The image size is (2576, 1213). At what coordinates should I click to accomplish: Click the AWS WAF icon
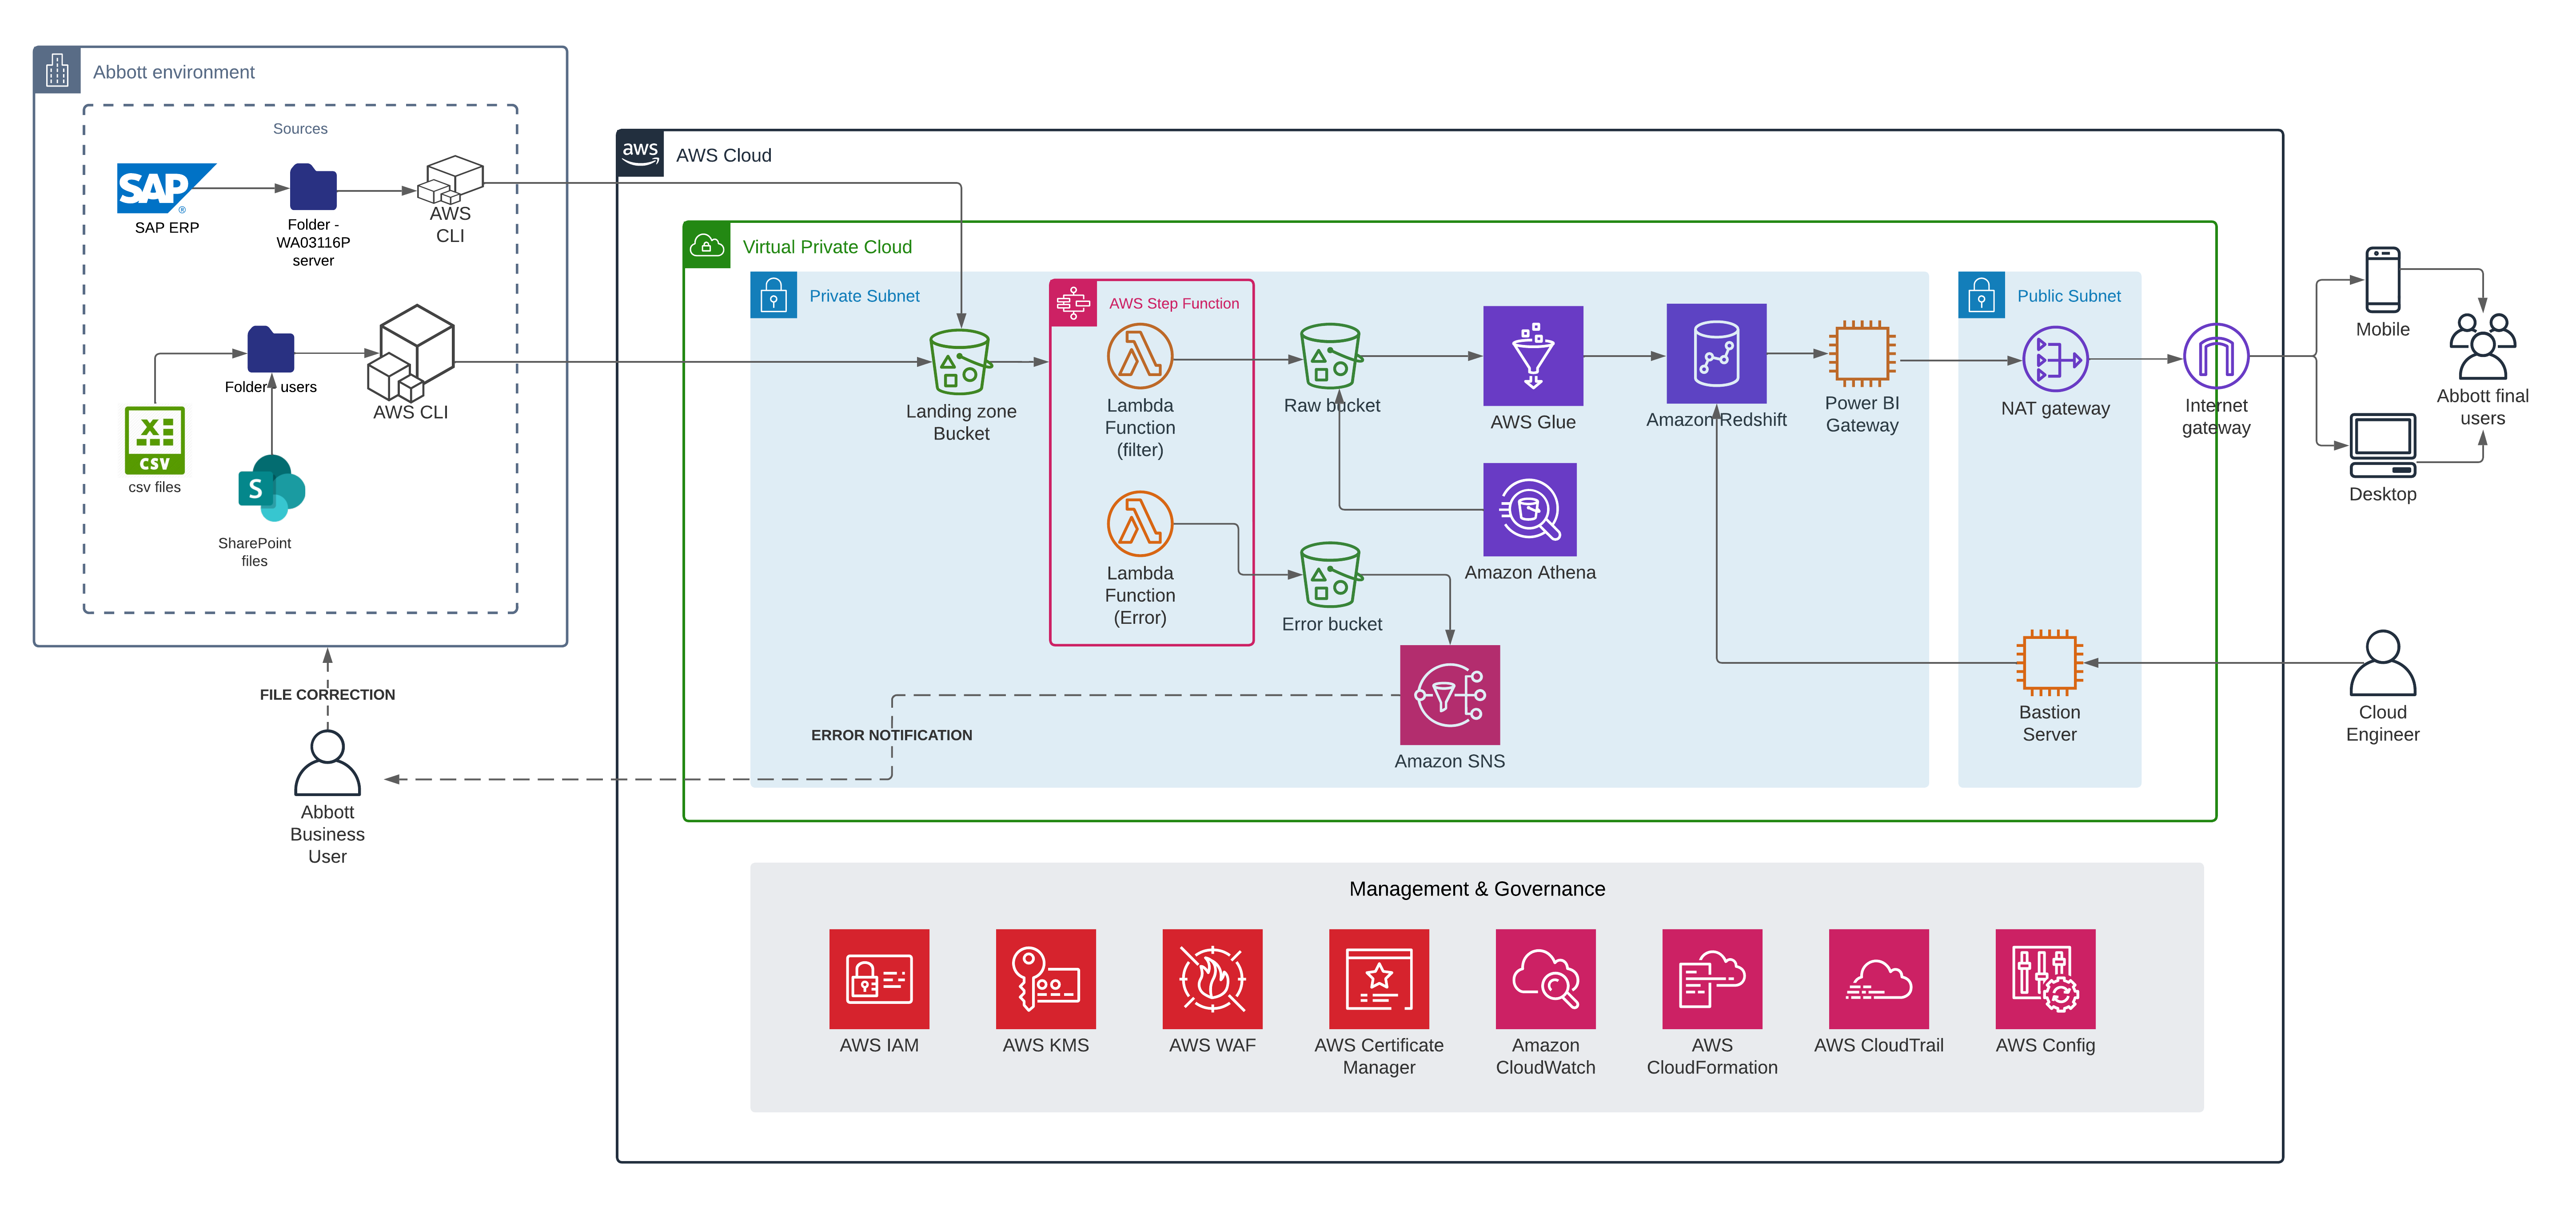pyautogui.click(x=1213, y=979)
